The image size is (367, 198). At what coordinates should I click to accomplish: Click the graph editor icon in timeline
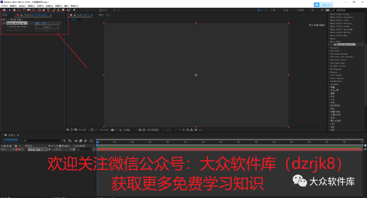click(91, 141)
